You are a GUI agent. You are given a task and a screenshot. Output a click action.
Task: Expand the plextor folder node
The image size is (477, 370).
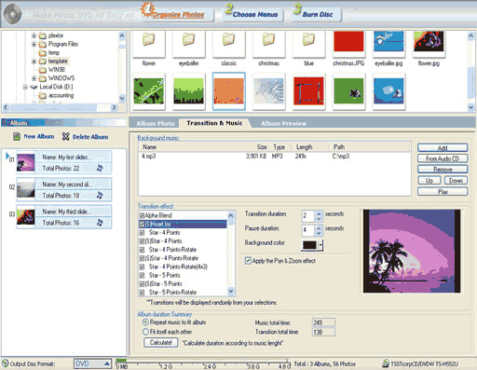click(34, 35)
